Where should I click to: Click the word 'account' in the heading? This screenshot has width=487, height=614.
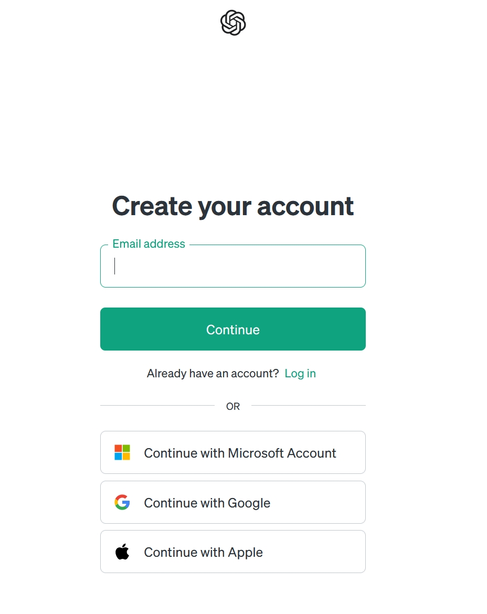point(305,206)
